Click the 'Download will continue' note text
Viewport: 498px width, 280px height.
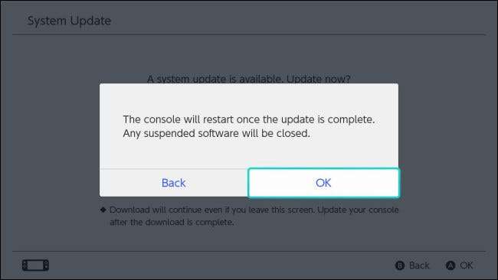pyautogui.click(x=254, y=210)
